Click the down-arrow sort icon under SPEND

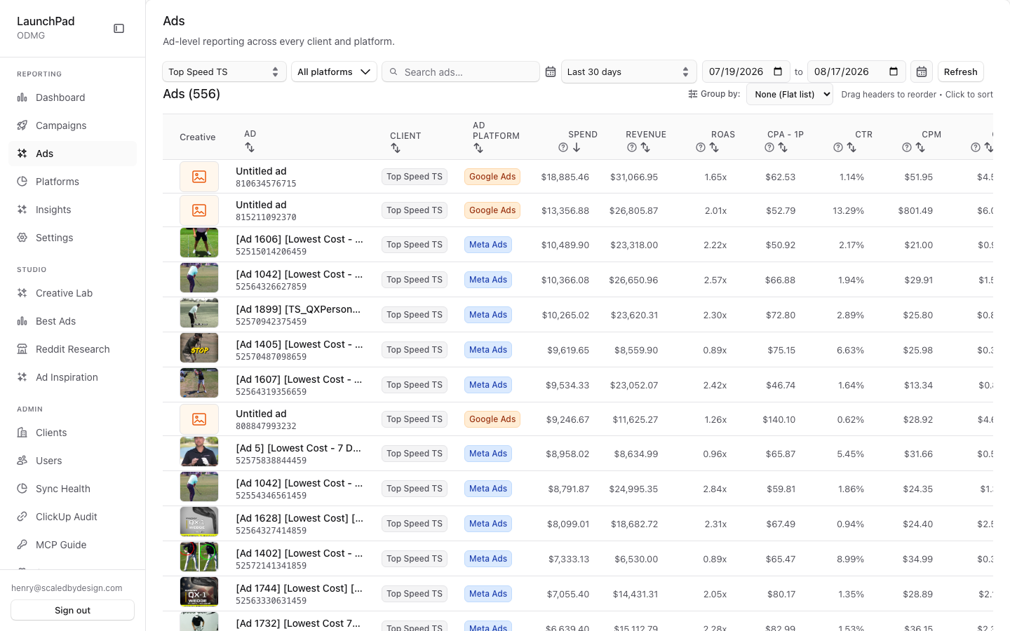click(x=577, y=147)
